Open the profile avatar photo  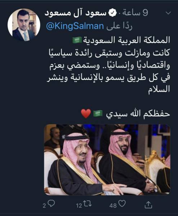24,25
